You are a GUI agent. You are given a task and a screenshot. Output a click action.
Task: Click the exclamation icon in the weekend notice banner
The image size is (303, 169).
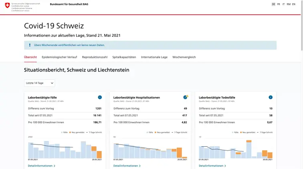pos(30,45)
